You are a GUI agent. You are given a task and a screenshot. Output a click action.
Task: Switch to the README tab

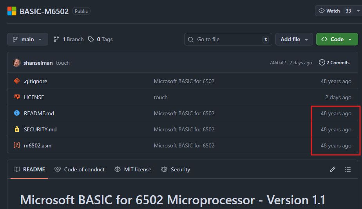tap(29, 169)
